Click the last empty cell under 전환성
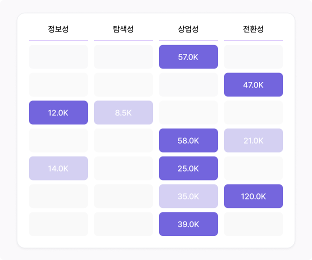This screenshot has height=260, width=312. click(253, 224)
